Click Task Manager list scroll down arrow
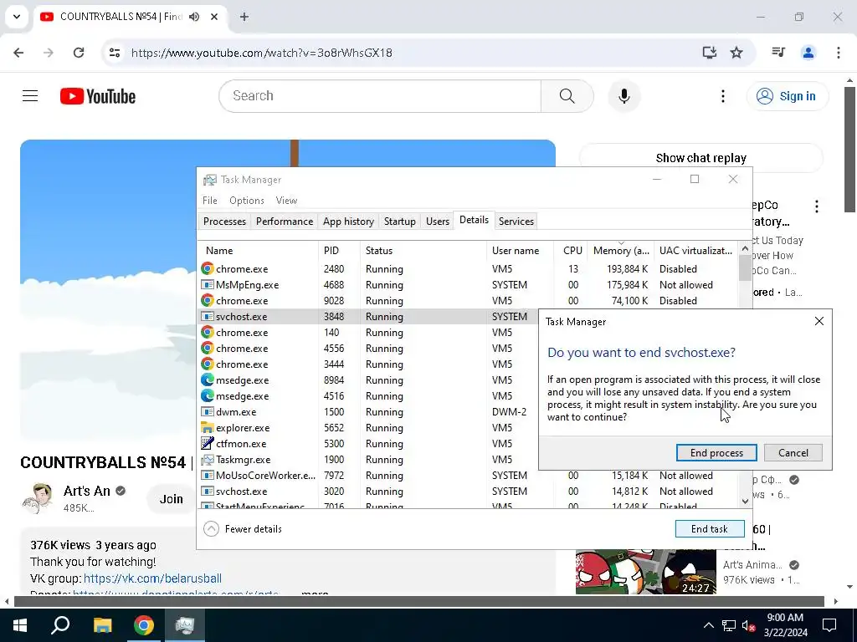The image size is (857, 642). 745,502
